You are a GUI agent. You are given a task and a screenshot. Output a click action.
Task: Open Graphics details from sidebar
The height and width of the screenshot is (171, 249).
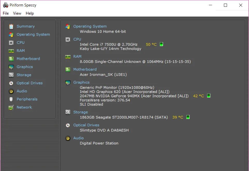pos(25,67)
